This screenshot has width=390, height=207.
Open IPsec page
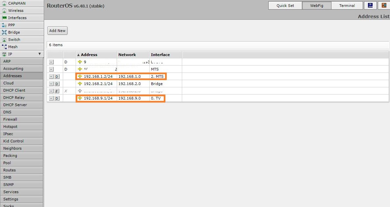22,133
